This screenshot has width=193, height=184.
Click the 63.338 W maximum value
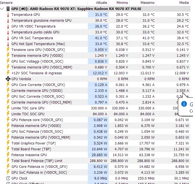pyautogui.click(x=147, y=155)
